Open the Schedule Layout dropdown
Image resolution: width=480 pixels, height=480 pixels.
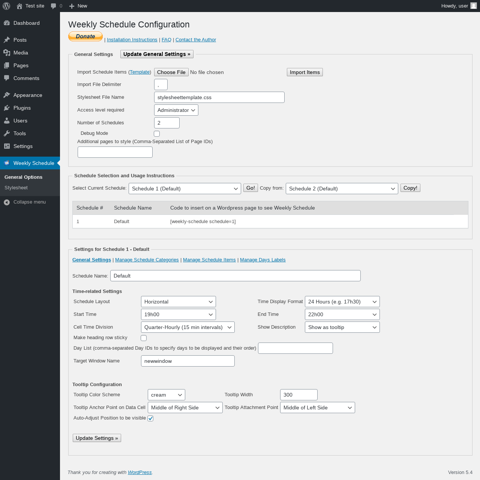(x=178, y=302)
